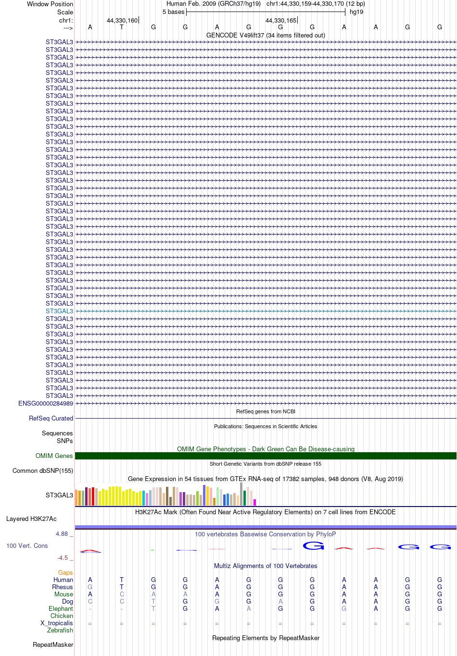
Task: Click 'Short Genetic Variants from dbSNP release 155' title
Action: pos(266,464)
